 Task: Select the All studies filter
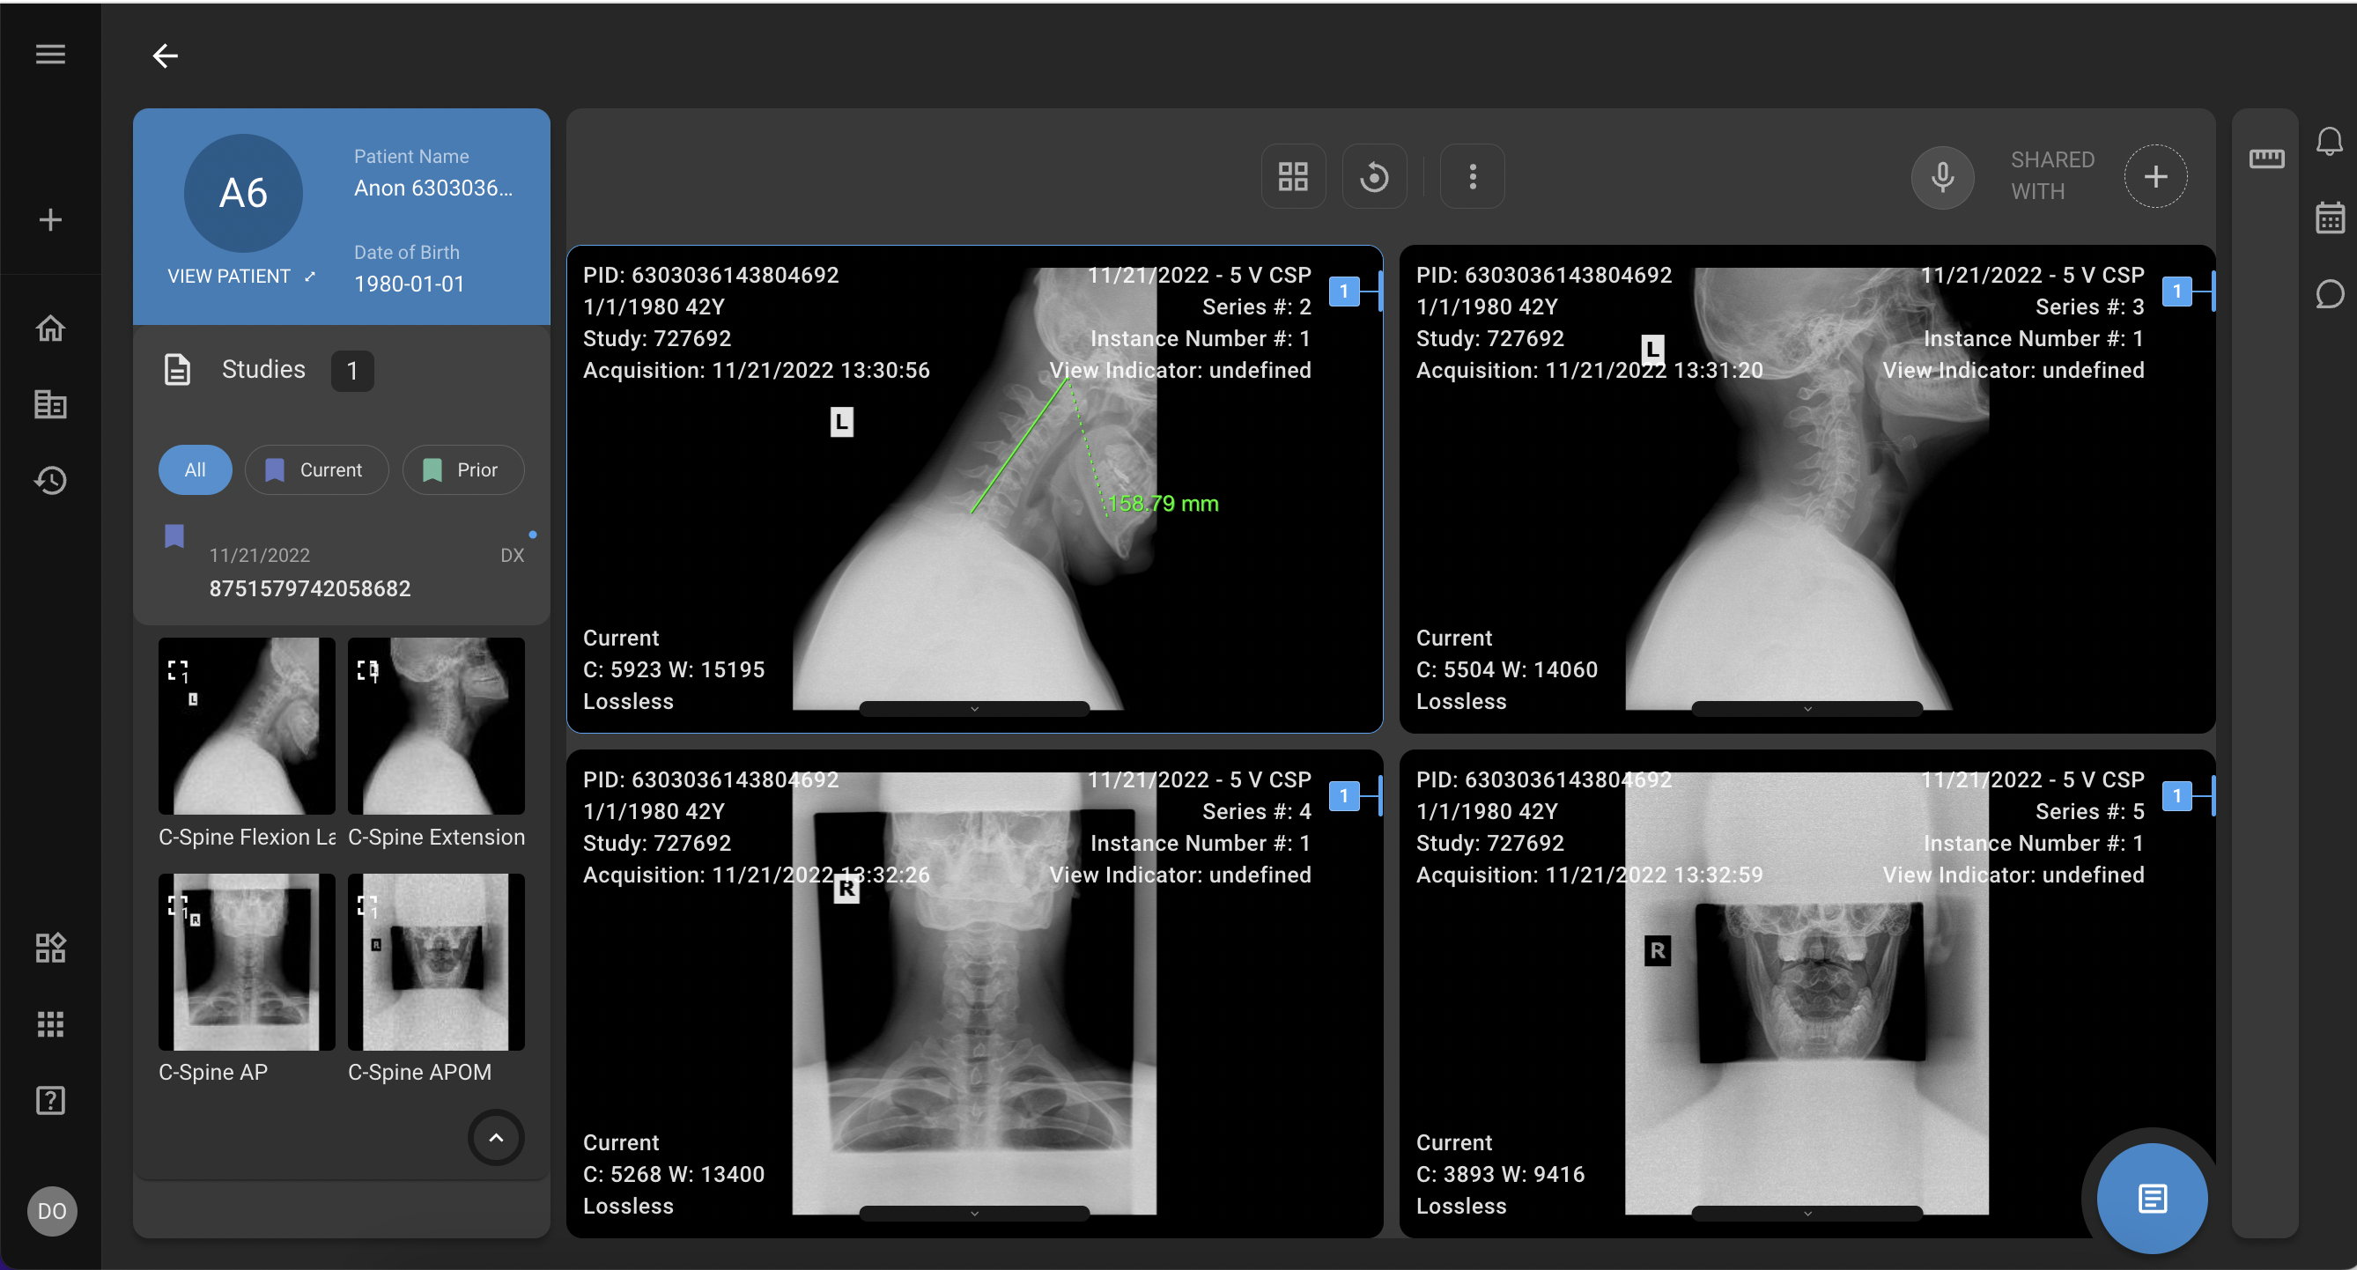point(195,469)
